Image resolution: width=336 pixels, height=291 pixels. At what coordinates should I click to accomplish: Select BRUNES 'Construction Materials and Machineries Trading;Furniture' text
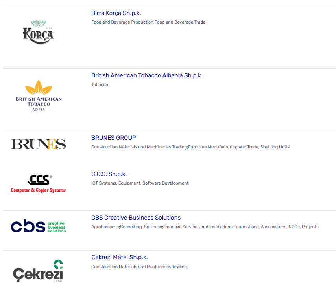[190, 147]
